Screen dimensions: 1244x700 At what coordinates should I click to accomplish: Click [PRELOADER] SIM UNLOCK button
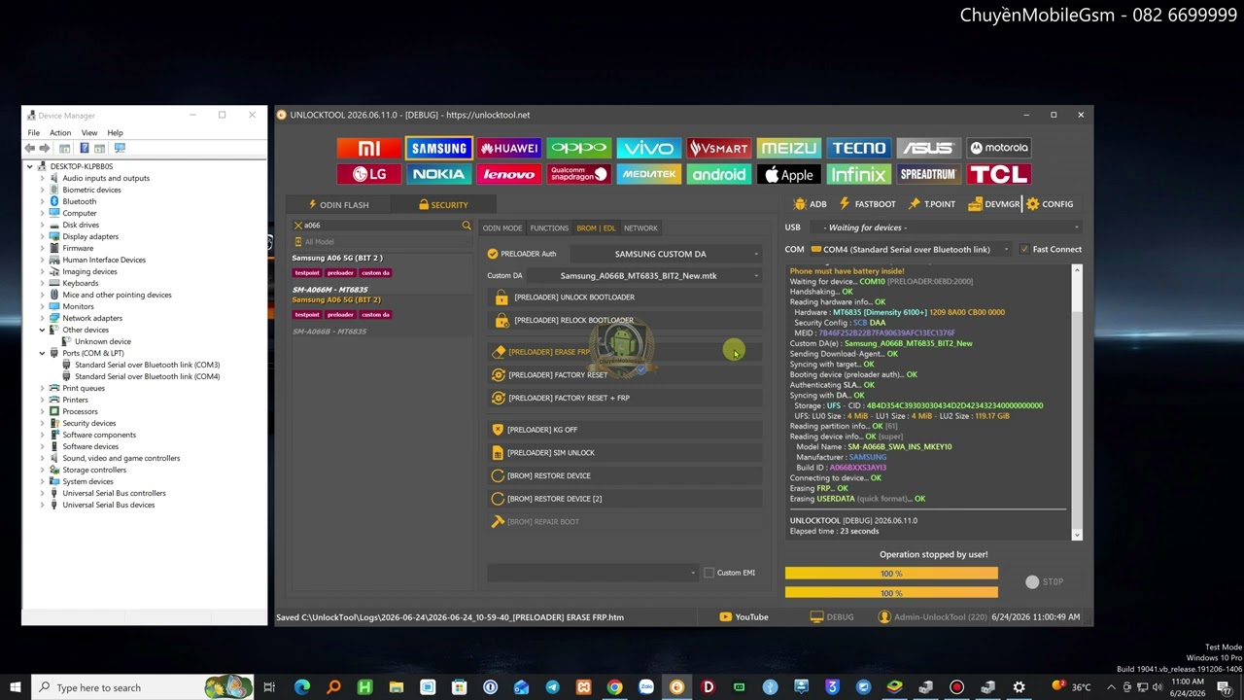click(x=624, y=453)
